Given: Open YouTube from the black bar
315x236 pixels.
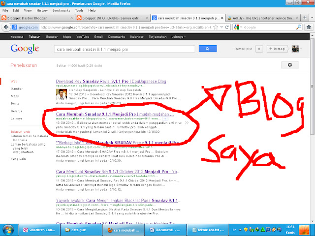Looking at the screenshot, I should 83,37.
